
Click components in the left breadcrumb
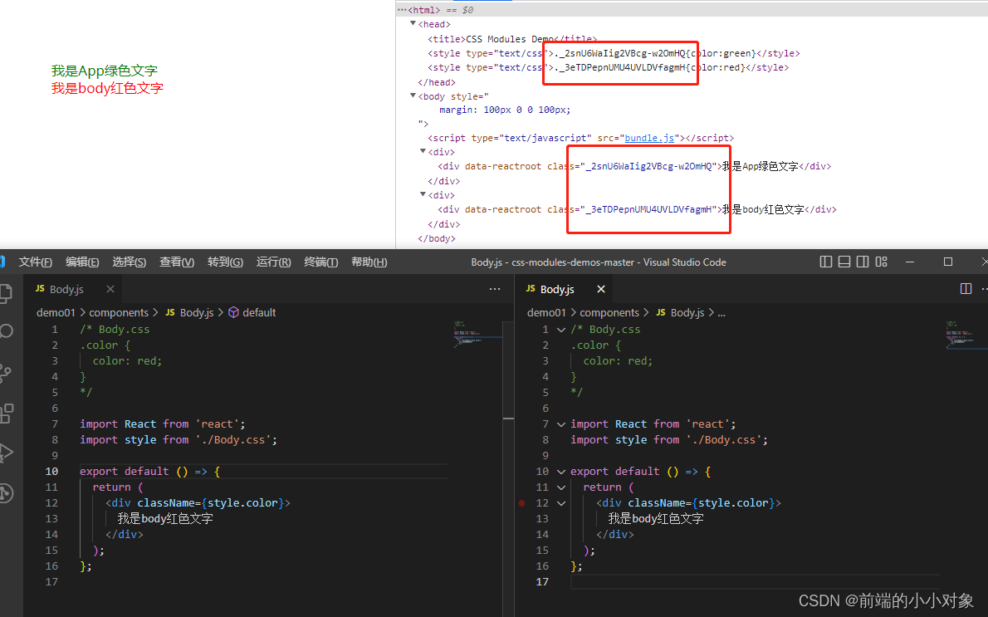pyautogui.click(x=119, y=312)
